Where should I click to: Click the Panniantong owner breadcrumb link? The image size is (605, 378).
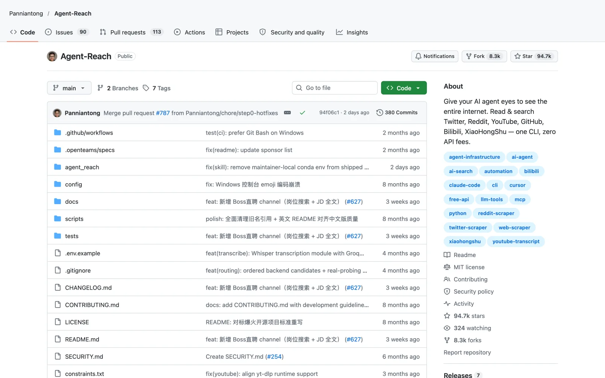26,14
